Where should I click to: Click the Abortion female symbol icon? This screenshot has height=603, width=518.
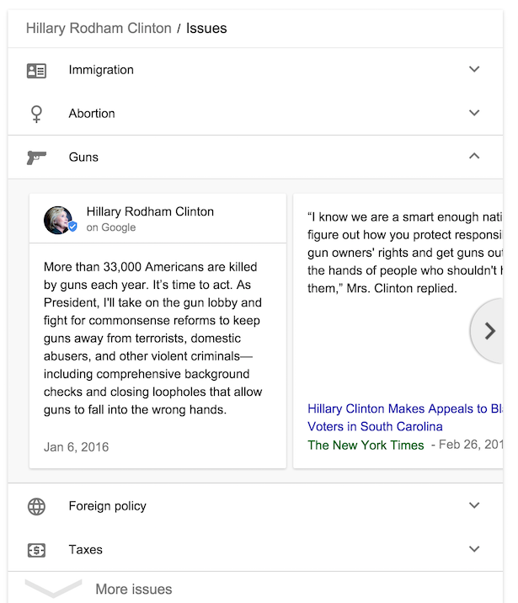(x=36, y=114)
